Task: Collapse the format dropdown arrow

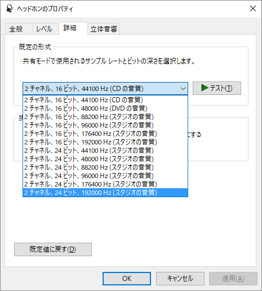Action: pyautogui.click(x=183, y=89)
